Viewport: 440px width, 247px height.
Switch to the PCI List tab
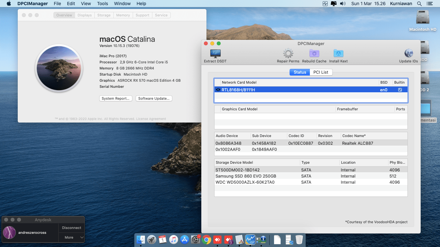click(x=320, y=72)
